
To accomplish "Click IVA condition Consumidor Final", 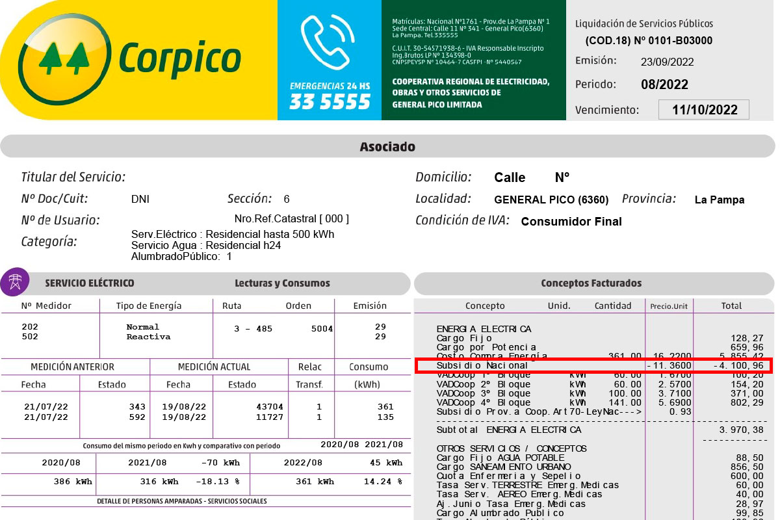I will (571, 222).
